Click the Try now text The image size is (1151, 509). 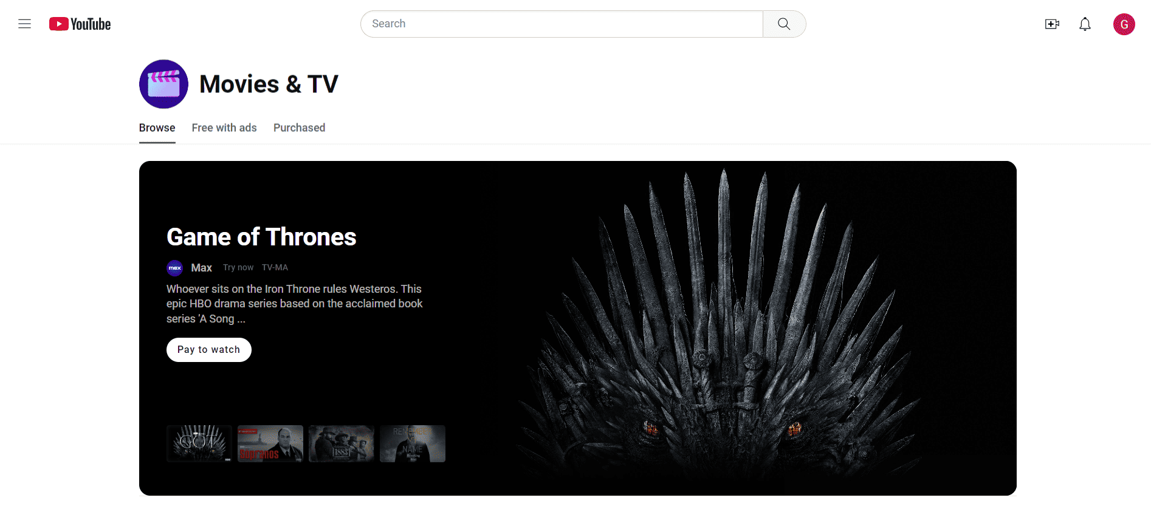238,267
